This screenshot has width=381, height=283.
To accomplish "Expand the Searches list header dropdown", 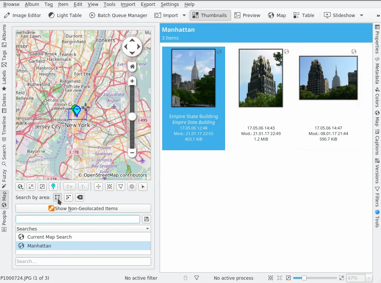I will [x=148, y=229].
